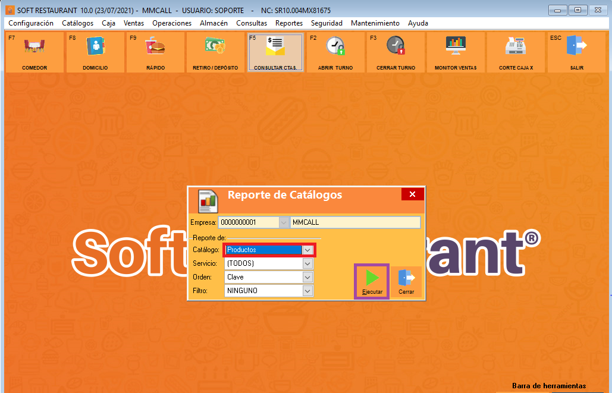Viewport: 612px width, 393px height.
Task: Click the Cerrar Turno clock icon
Action: tap(396, 48)
